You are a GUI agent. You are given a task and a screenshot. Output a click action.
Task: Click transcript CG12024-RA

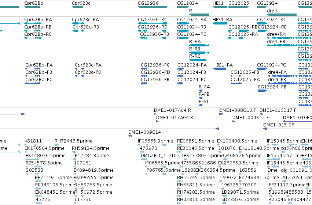coord(192,20)
